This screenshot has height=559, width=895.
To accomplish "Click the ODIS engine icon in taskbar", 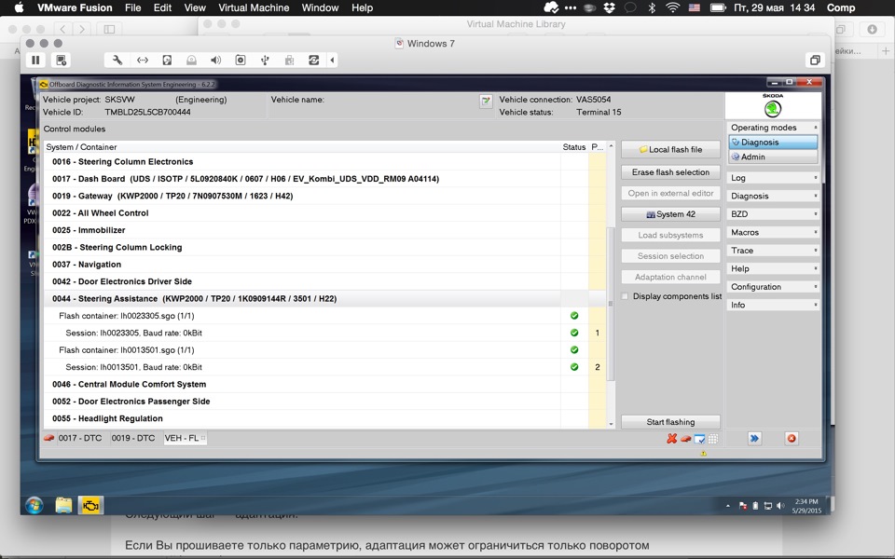I will (90, 505).
